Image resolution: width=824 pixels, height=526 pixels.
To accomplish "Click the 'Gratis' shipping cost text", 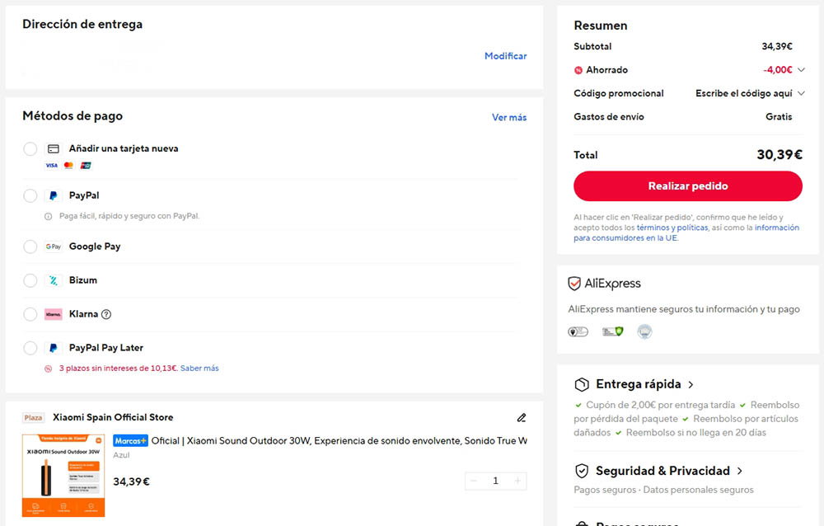I will 779,117.
